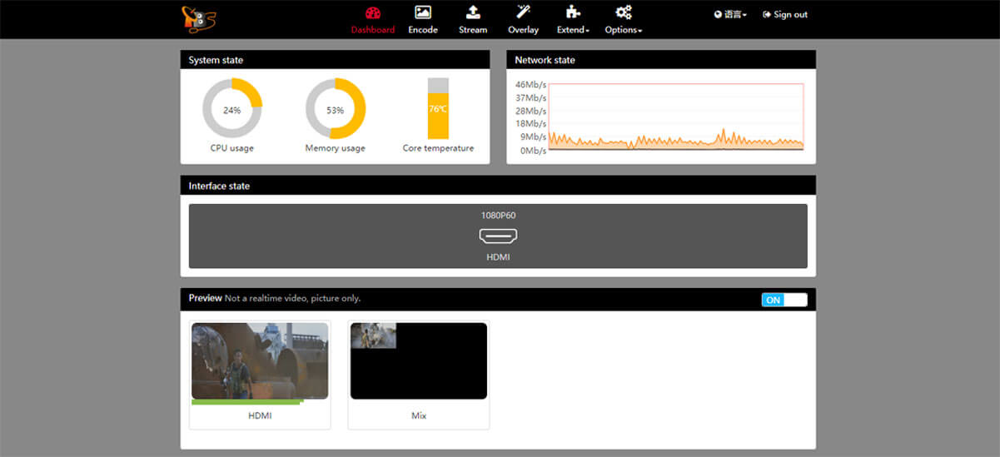Open the Overlay magic wand icon

(523, 12)
